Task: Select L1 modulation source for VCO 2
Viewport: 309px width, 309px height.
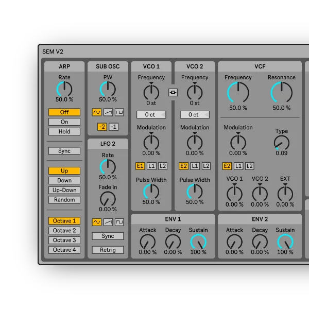Action: pos(195,166)
